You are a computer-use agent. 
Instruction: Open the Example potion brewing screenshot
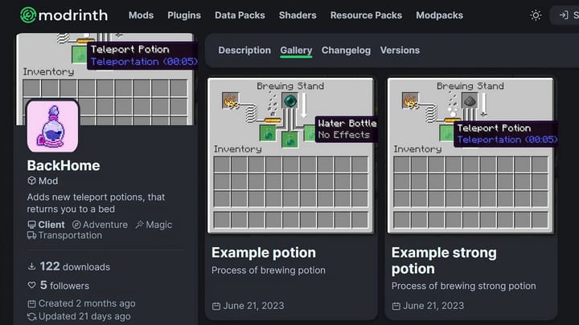pyautogui.click(x=290, y=153)
